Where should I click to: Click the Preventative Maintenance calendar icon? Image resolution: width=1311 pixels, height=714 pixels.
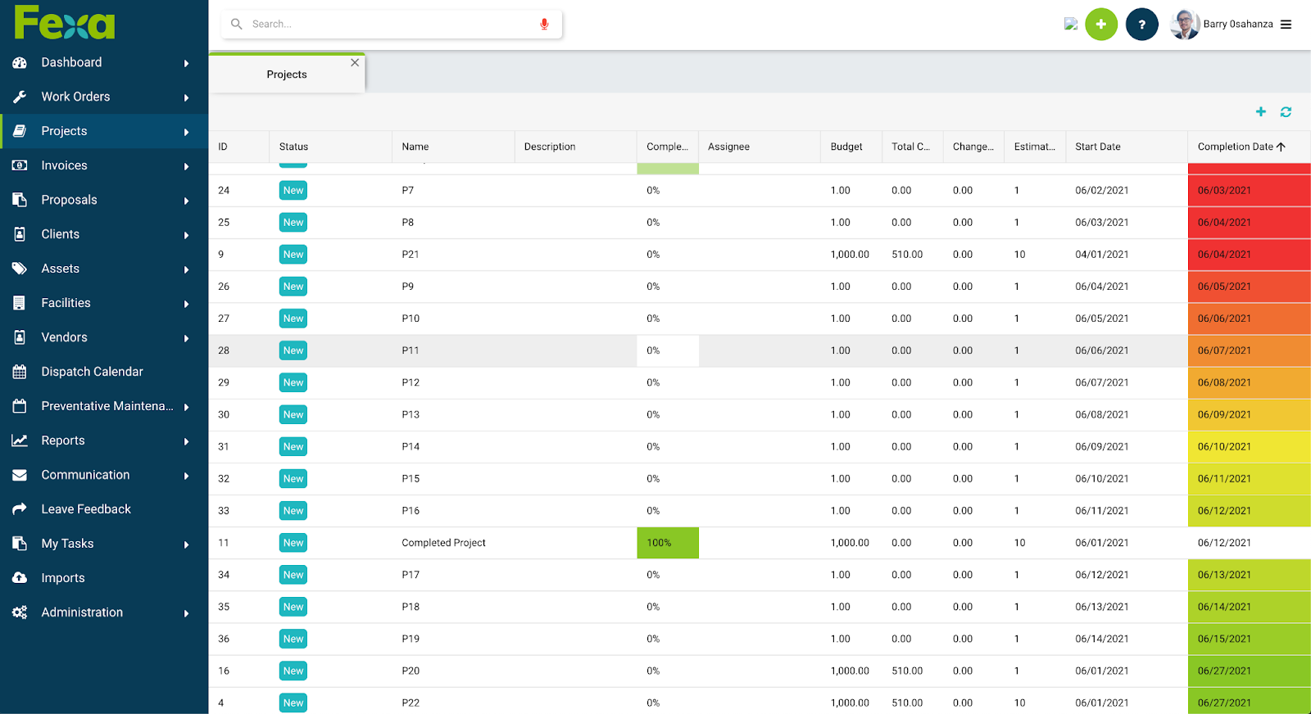coord(20,406)
